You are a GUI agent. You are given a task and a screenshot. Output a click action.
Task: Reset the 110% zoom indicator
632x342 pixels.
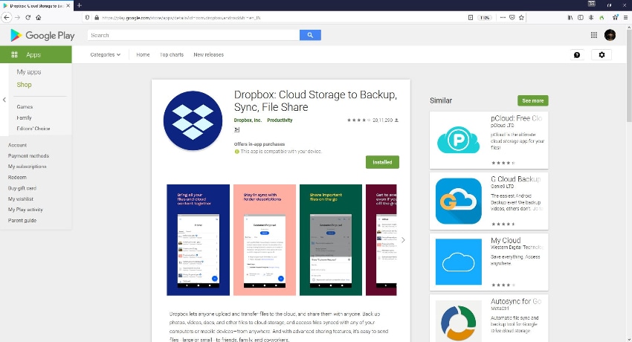(485, 18)
